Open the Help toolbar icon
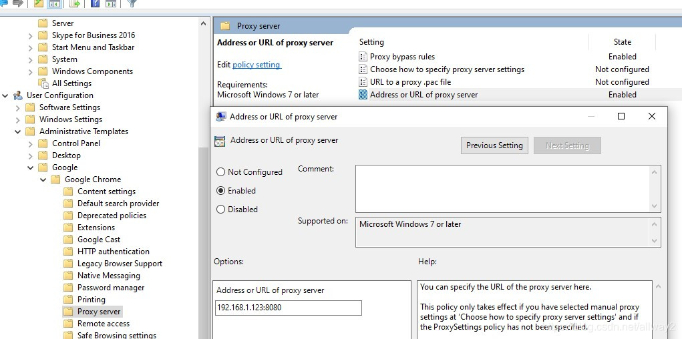Viewport: 682px width, 339px height. click(x=96, y=3)
